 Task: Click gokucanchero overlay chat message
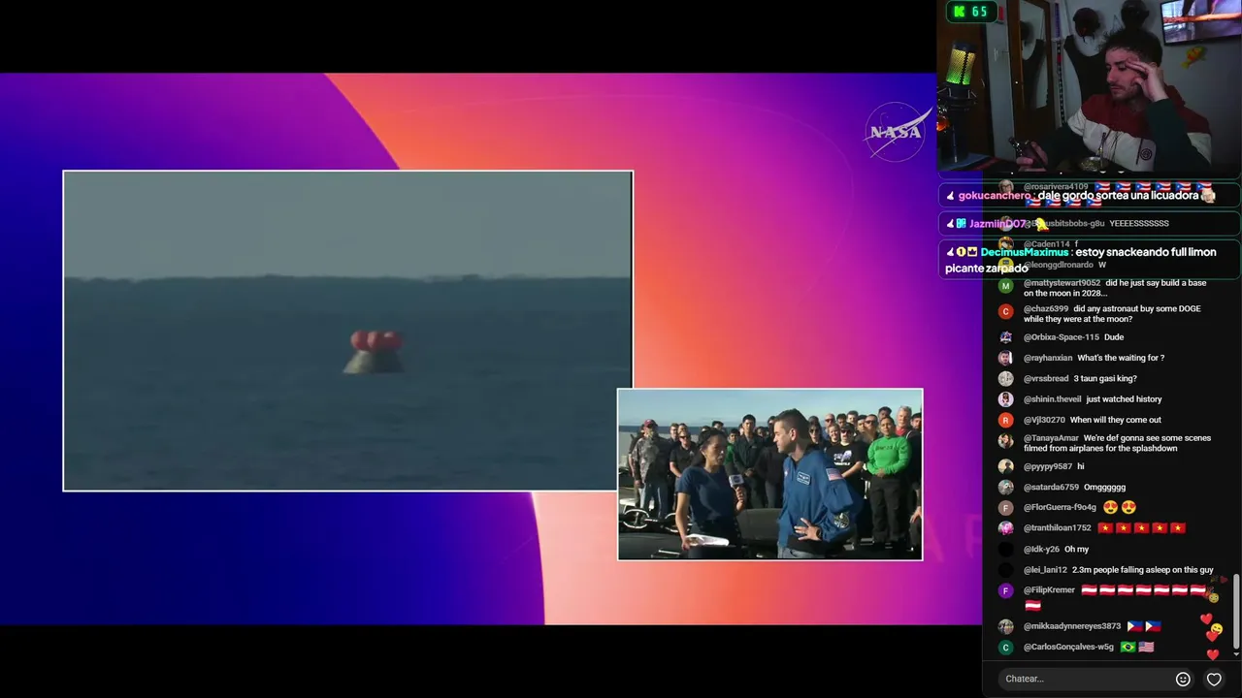click(1089, 195)
